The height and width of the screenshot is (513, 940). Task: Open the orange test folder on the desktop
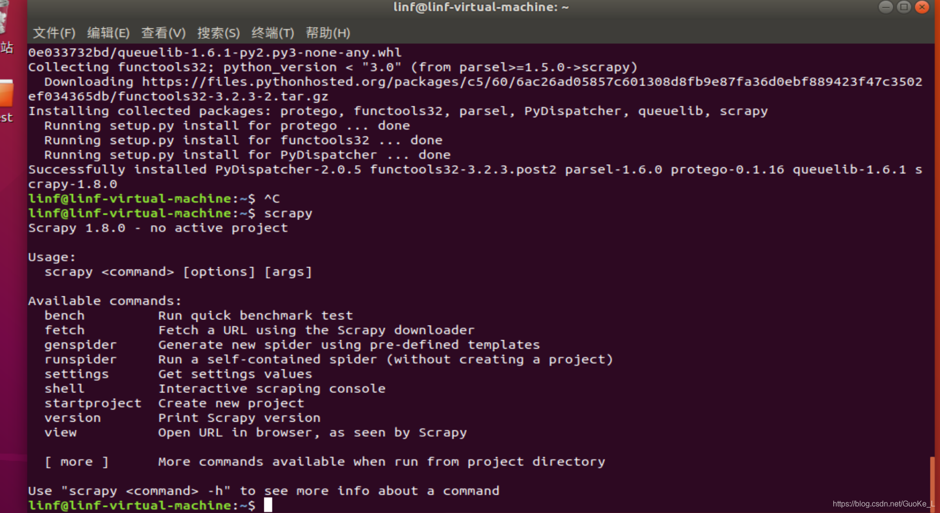(x=7, y=94)
